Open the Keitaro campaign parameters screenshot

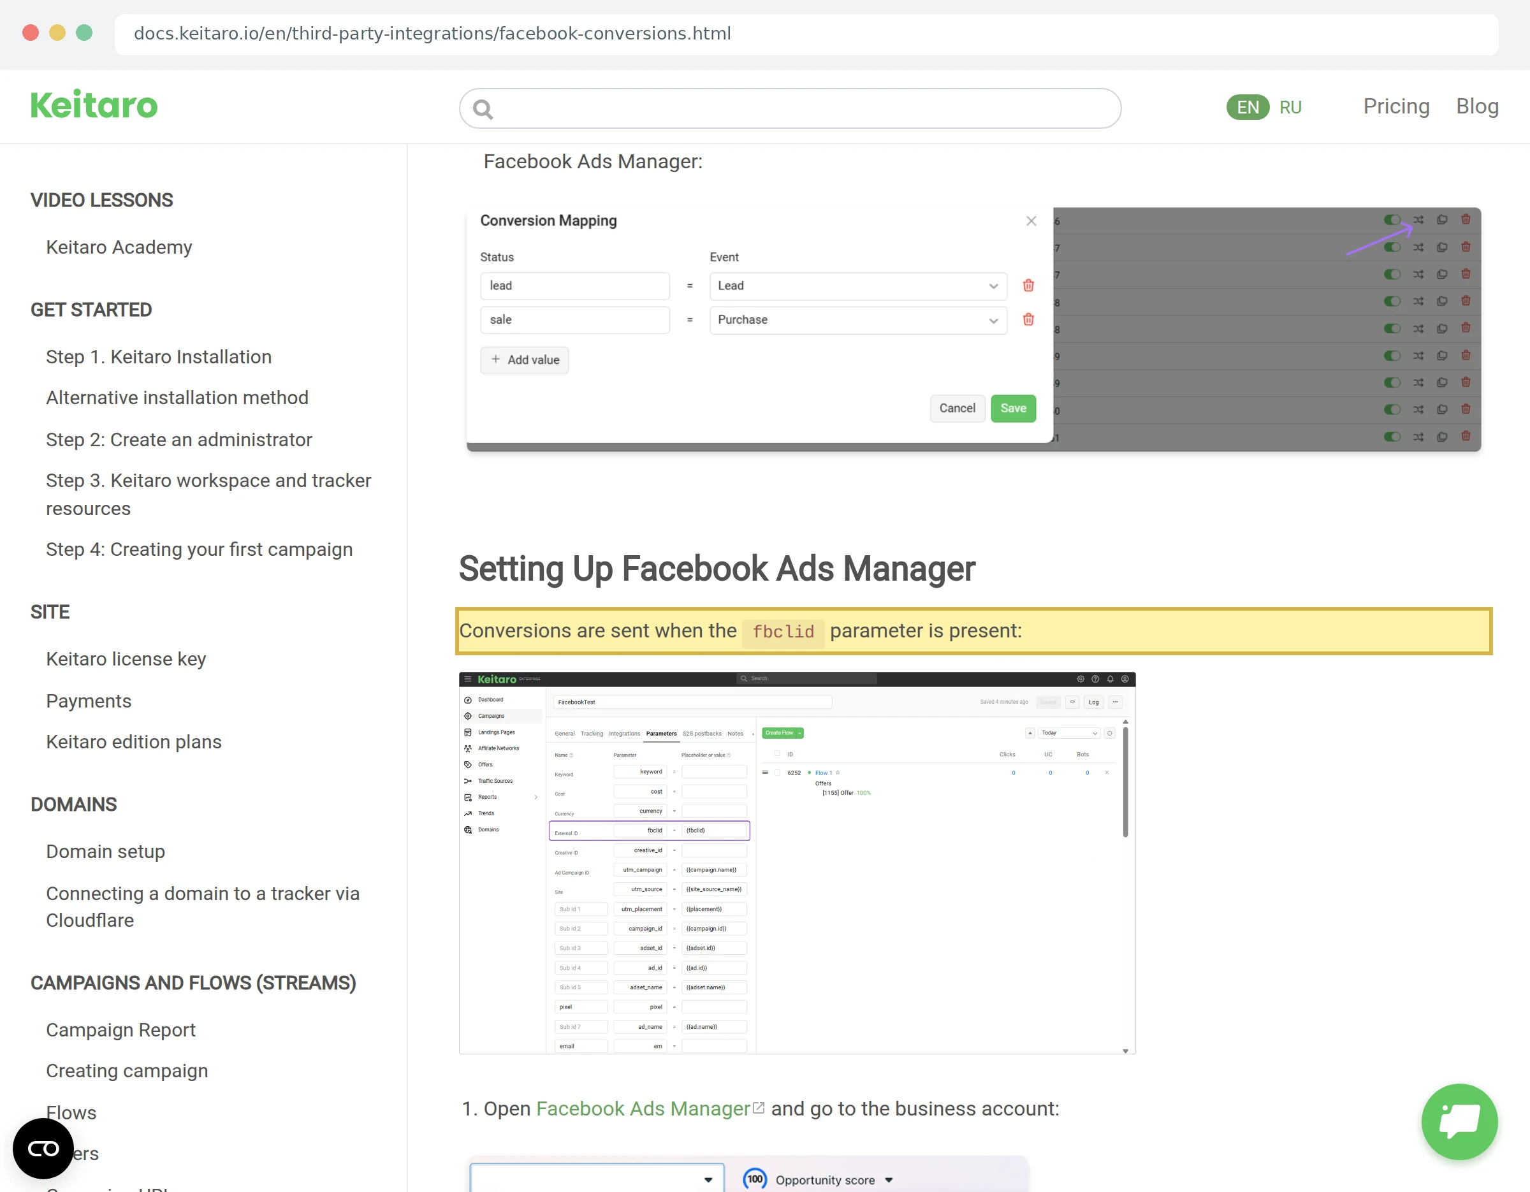(x=798, y=863)
